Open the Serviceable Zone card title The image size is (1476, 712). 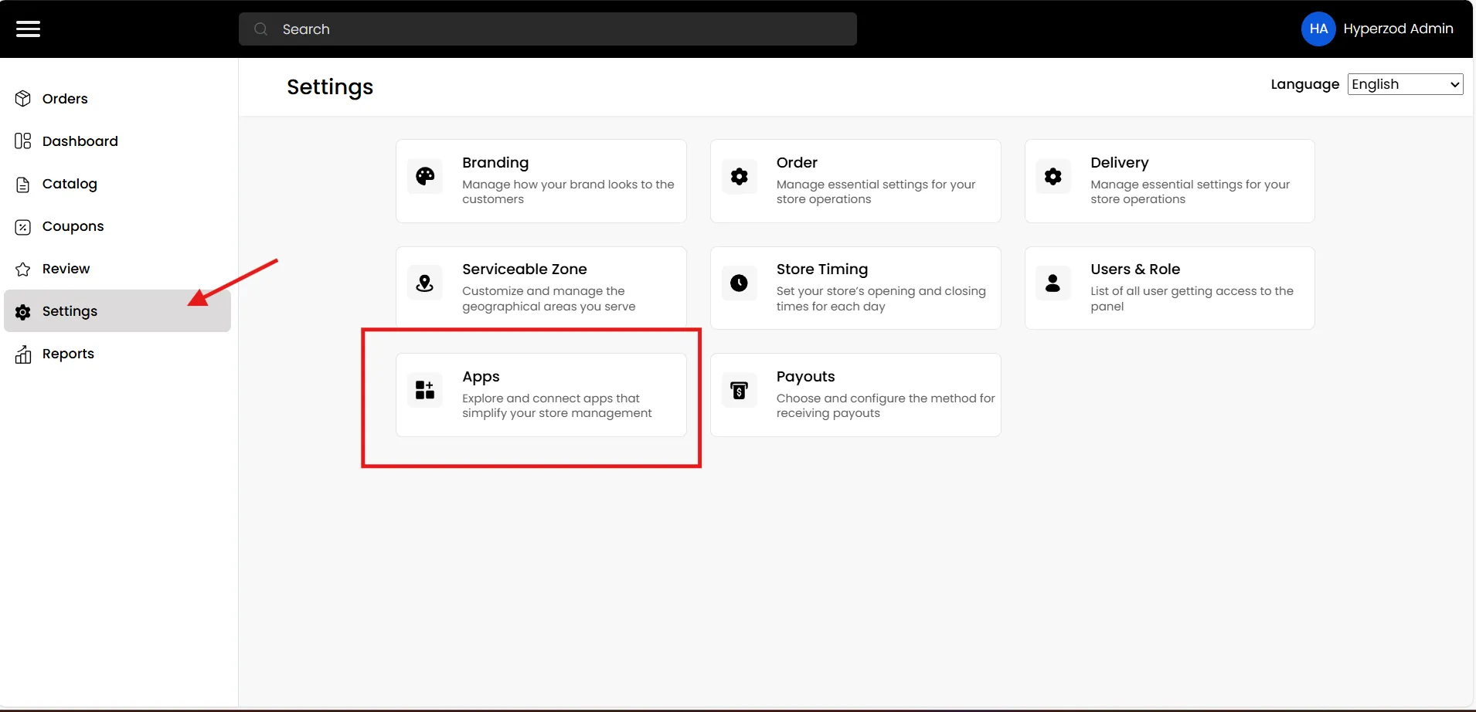(525, 269)
